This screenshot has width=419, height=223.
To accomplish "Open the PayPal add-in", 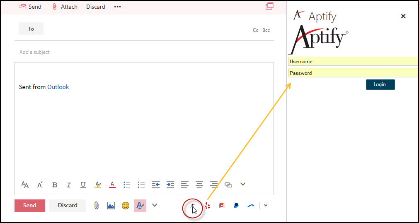I will pyautogui.click(x=236, y=206).
